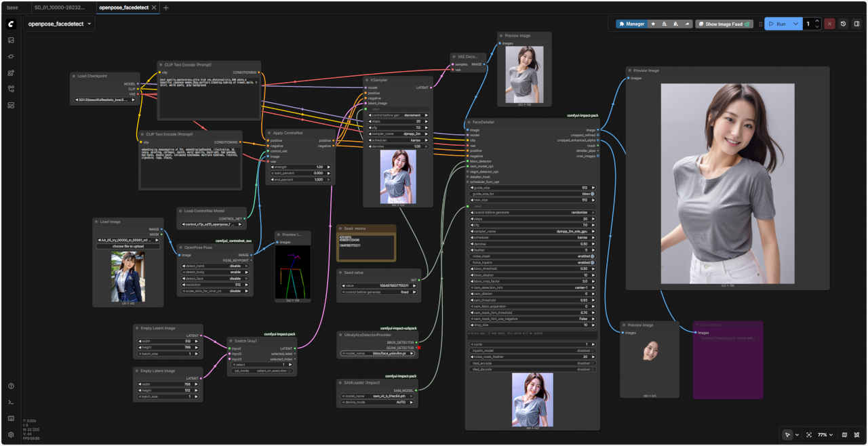
Task: Click the ComfyUI logo in sidebar
Action: pyautogui.click(x=11, y=24)
